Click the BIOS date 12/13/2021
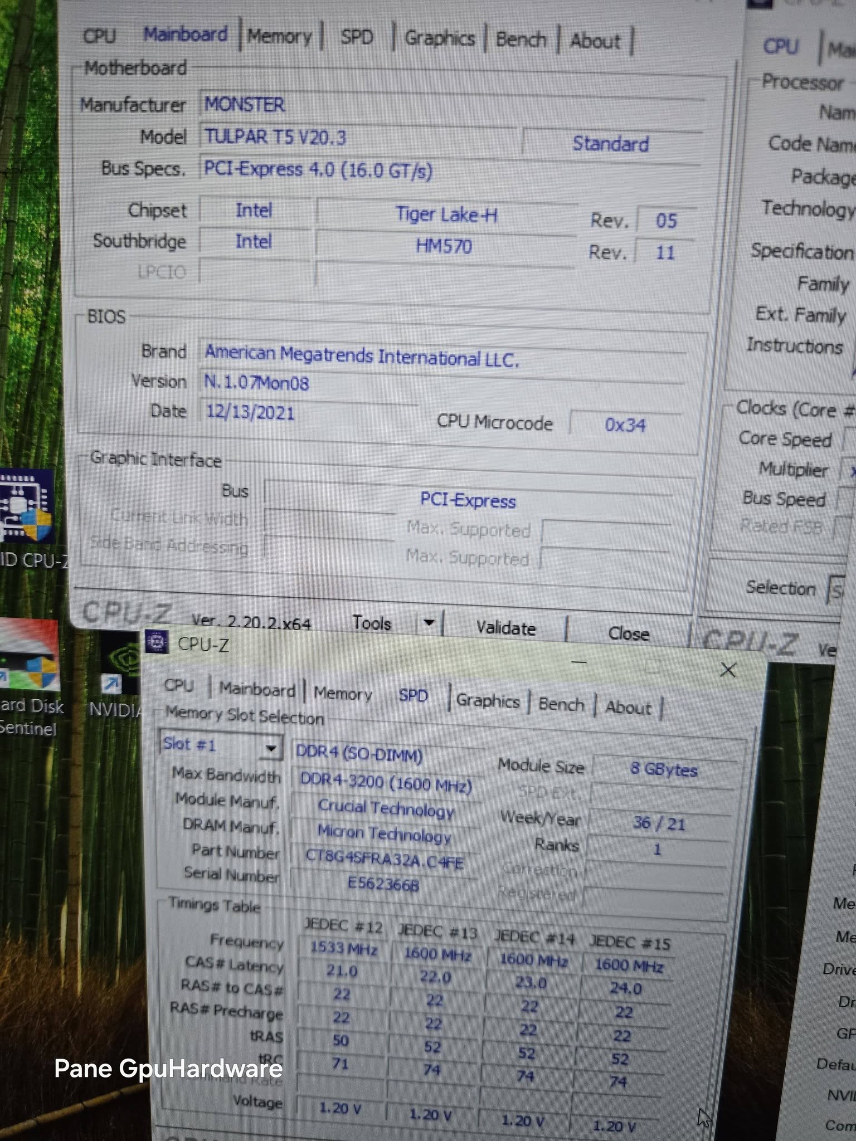The height and width of the screenshot is (1141, 856). 308,413
